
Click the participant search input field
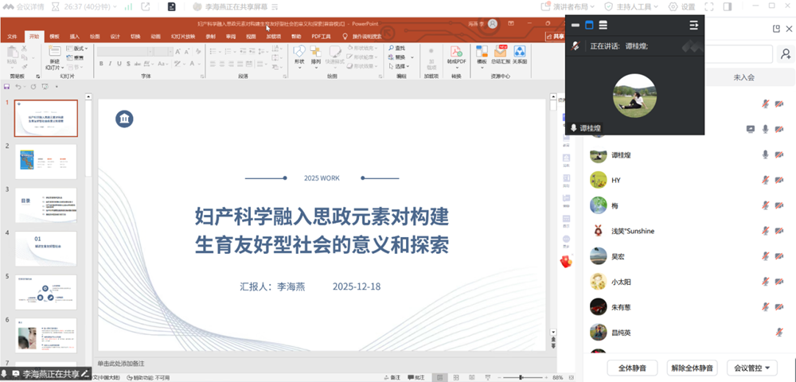[739, 54]
